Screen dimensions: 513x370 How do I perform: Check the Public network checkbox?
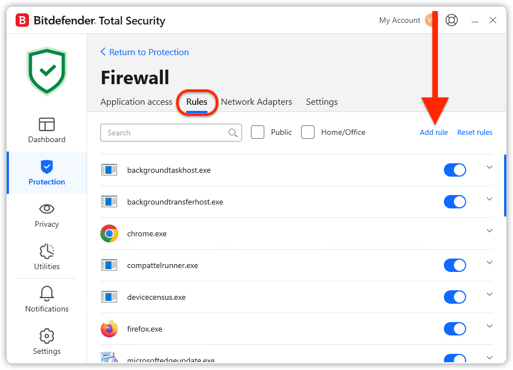pos(258,133)
